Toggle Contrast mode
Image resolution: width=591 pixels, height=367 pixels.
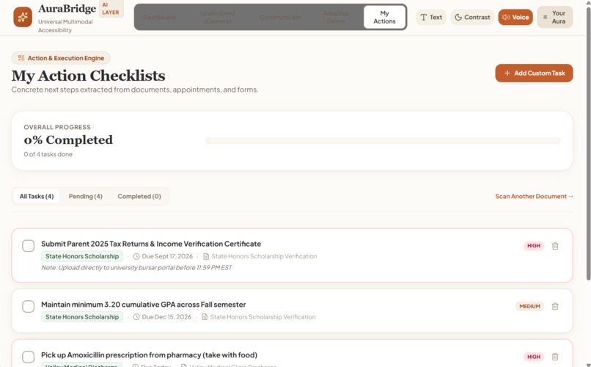click(x=472, y=18)
